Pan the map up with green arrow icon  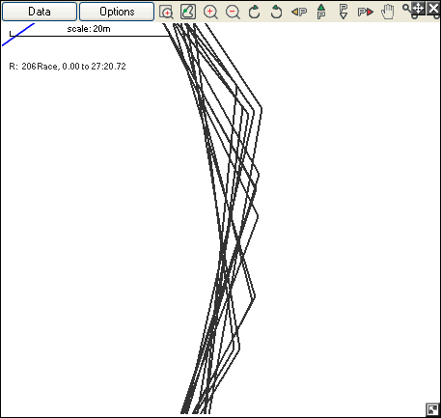321,12
